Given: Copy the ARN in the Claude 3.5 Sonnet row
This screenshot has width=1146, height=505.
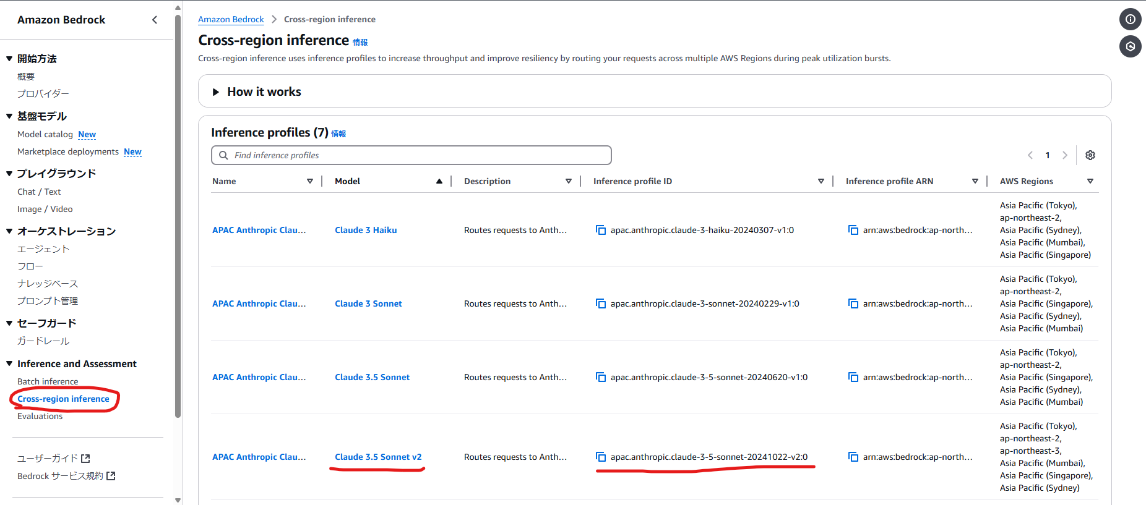Looking at the screenshot, I should 853,377.
